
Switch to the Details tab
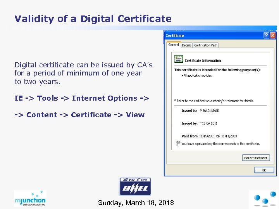pyautogui.click(x=186, y=45)
